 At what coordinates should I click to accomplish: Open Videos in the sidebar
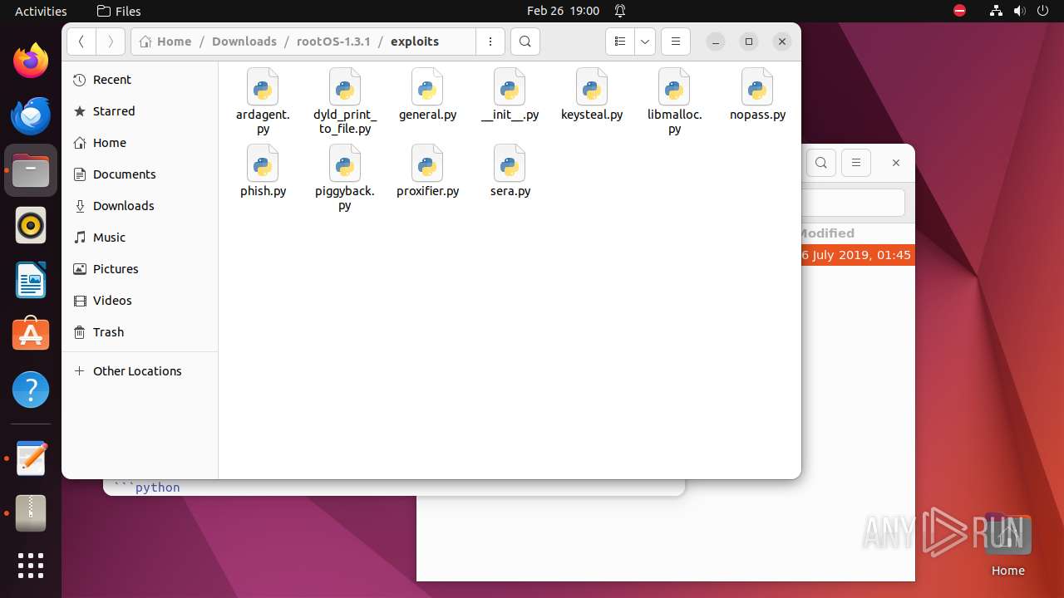140,301
